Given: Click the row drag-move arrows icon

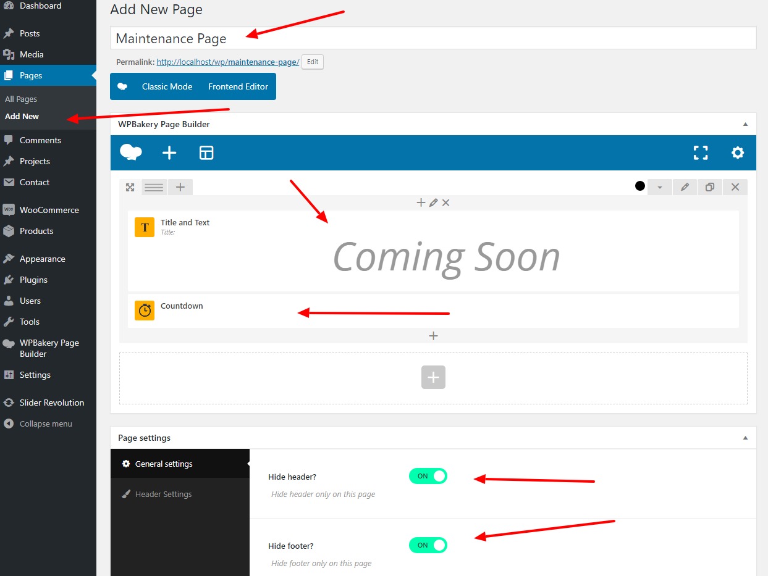Looking at the screenshot, I should point(130,187).
